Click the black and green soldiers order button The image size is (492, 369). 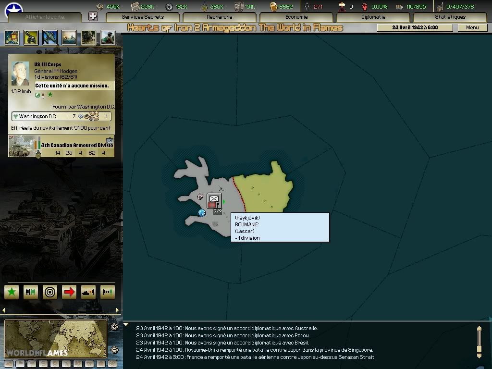[31, 292]
